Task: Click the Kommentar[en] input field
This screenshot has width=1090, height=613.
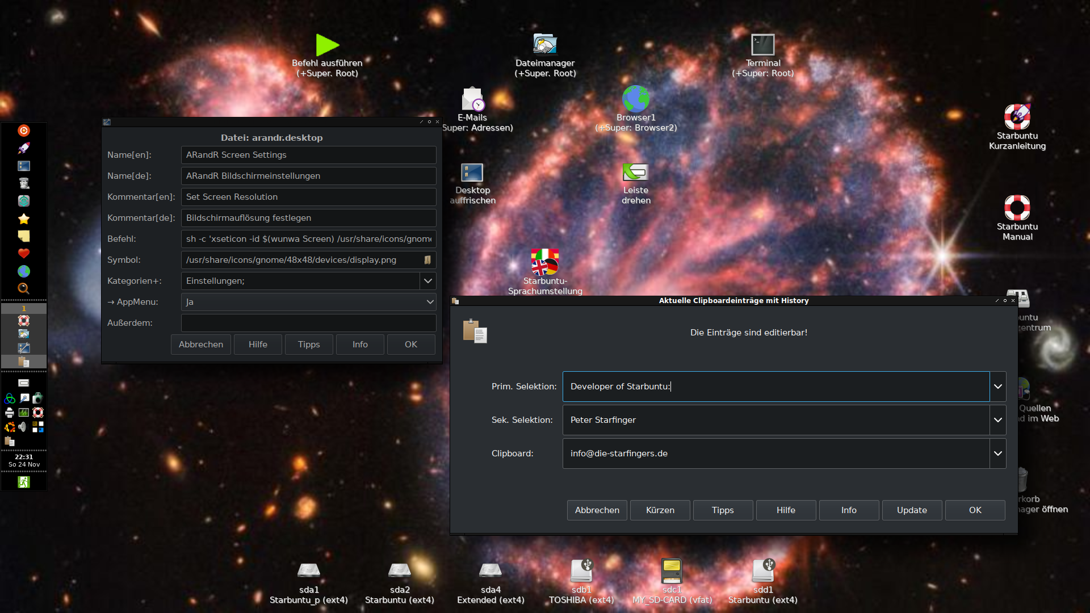Action: click(x=309, y=197)
